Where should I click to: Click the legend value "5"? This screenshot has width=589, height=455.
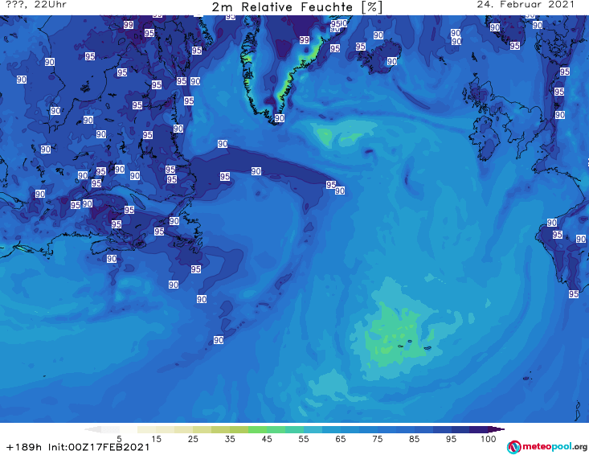pos(119,439)
